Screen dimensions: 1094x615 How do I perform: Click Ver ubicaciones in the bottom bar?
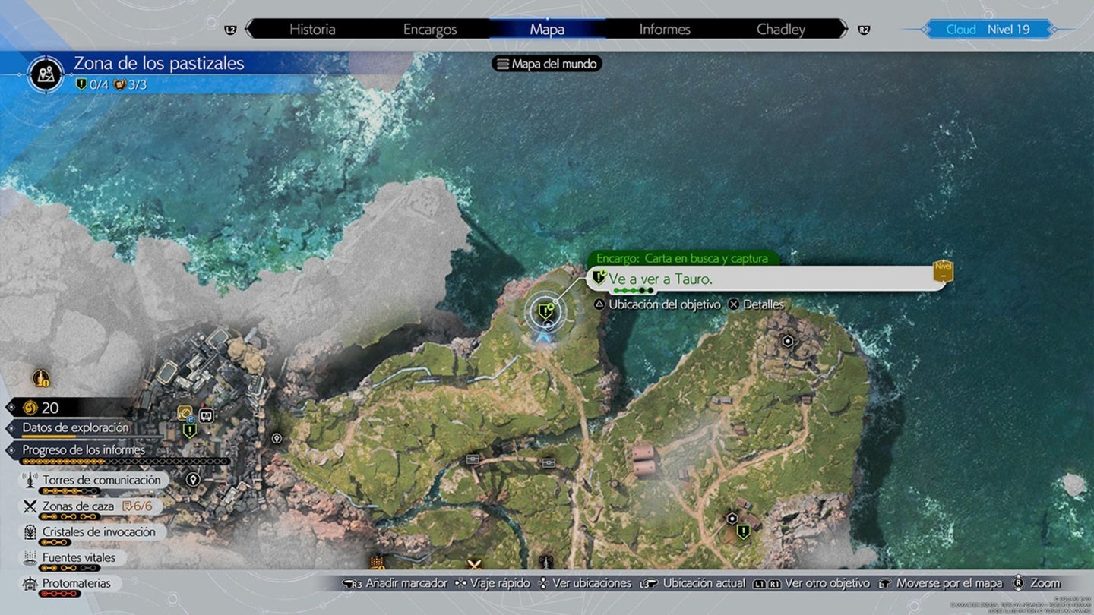tap(585, 583)
